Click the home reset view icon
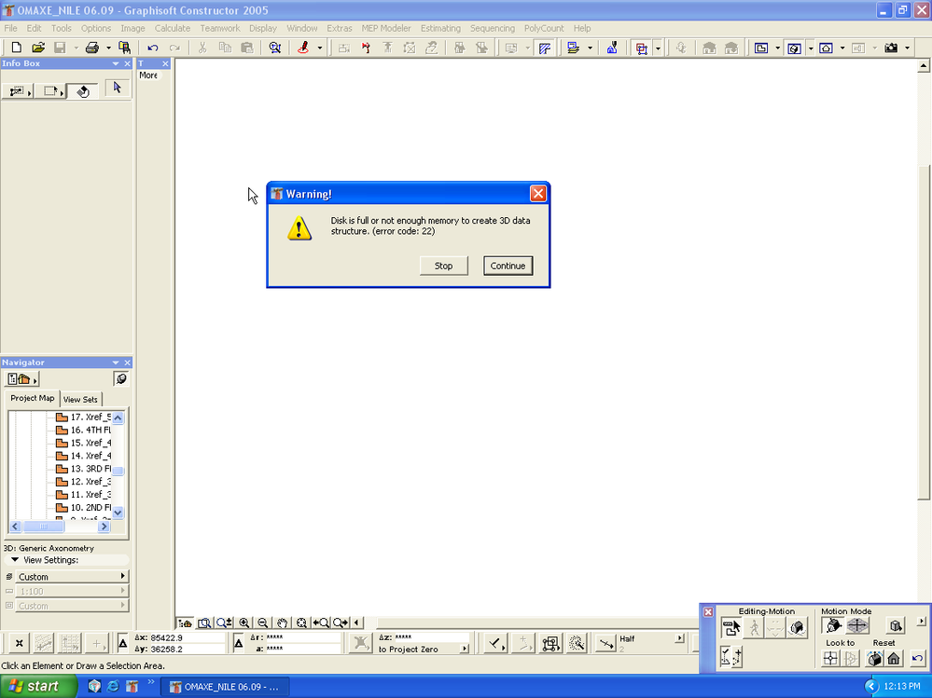The width and height of the screenshot is (932, 698). [x=894, y=658]
